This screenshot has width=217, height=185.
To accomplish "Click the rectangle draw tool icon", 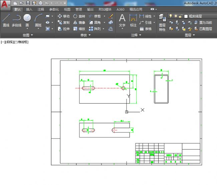I will coord(48,16).
